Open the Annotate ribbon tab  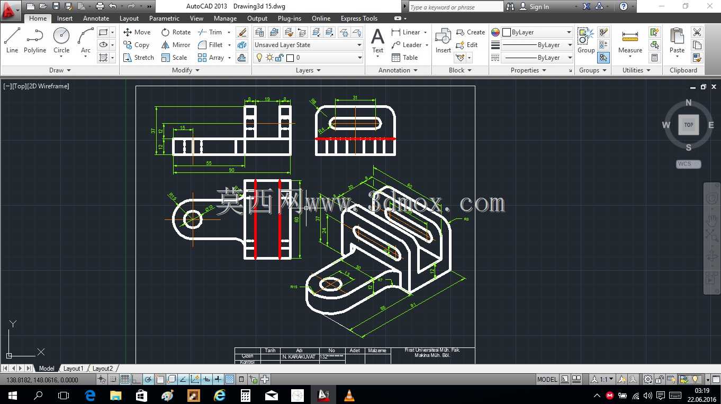96,18
